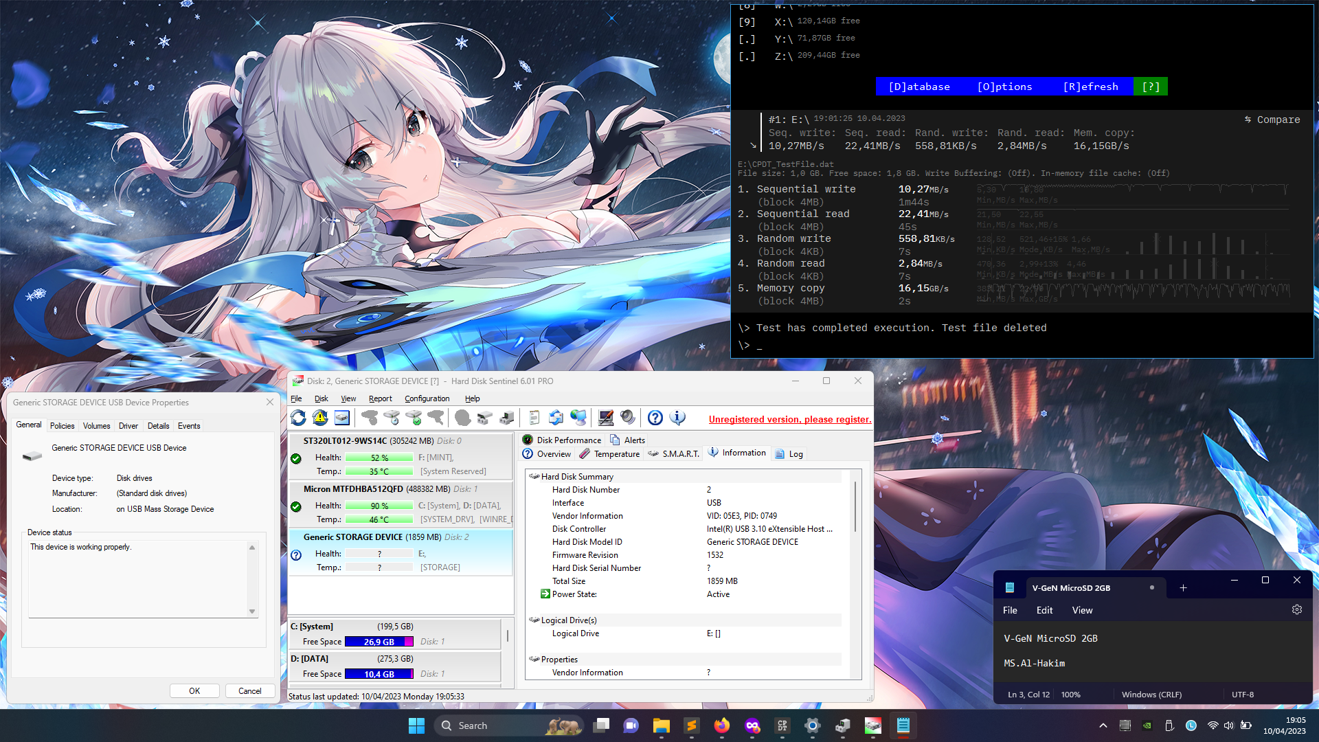Expand the E:\ benchmark result arrow
Image resolution: width=1319 pixels, height=742 pixels.
pos(753,146)
